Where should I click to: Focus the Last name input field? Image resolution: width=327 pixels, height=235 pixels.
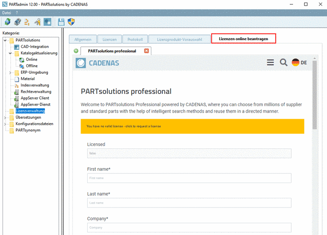tap(189, 203)
